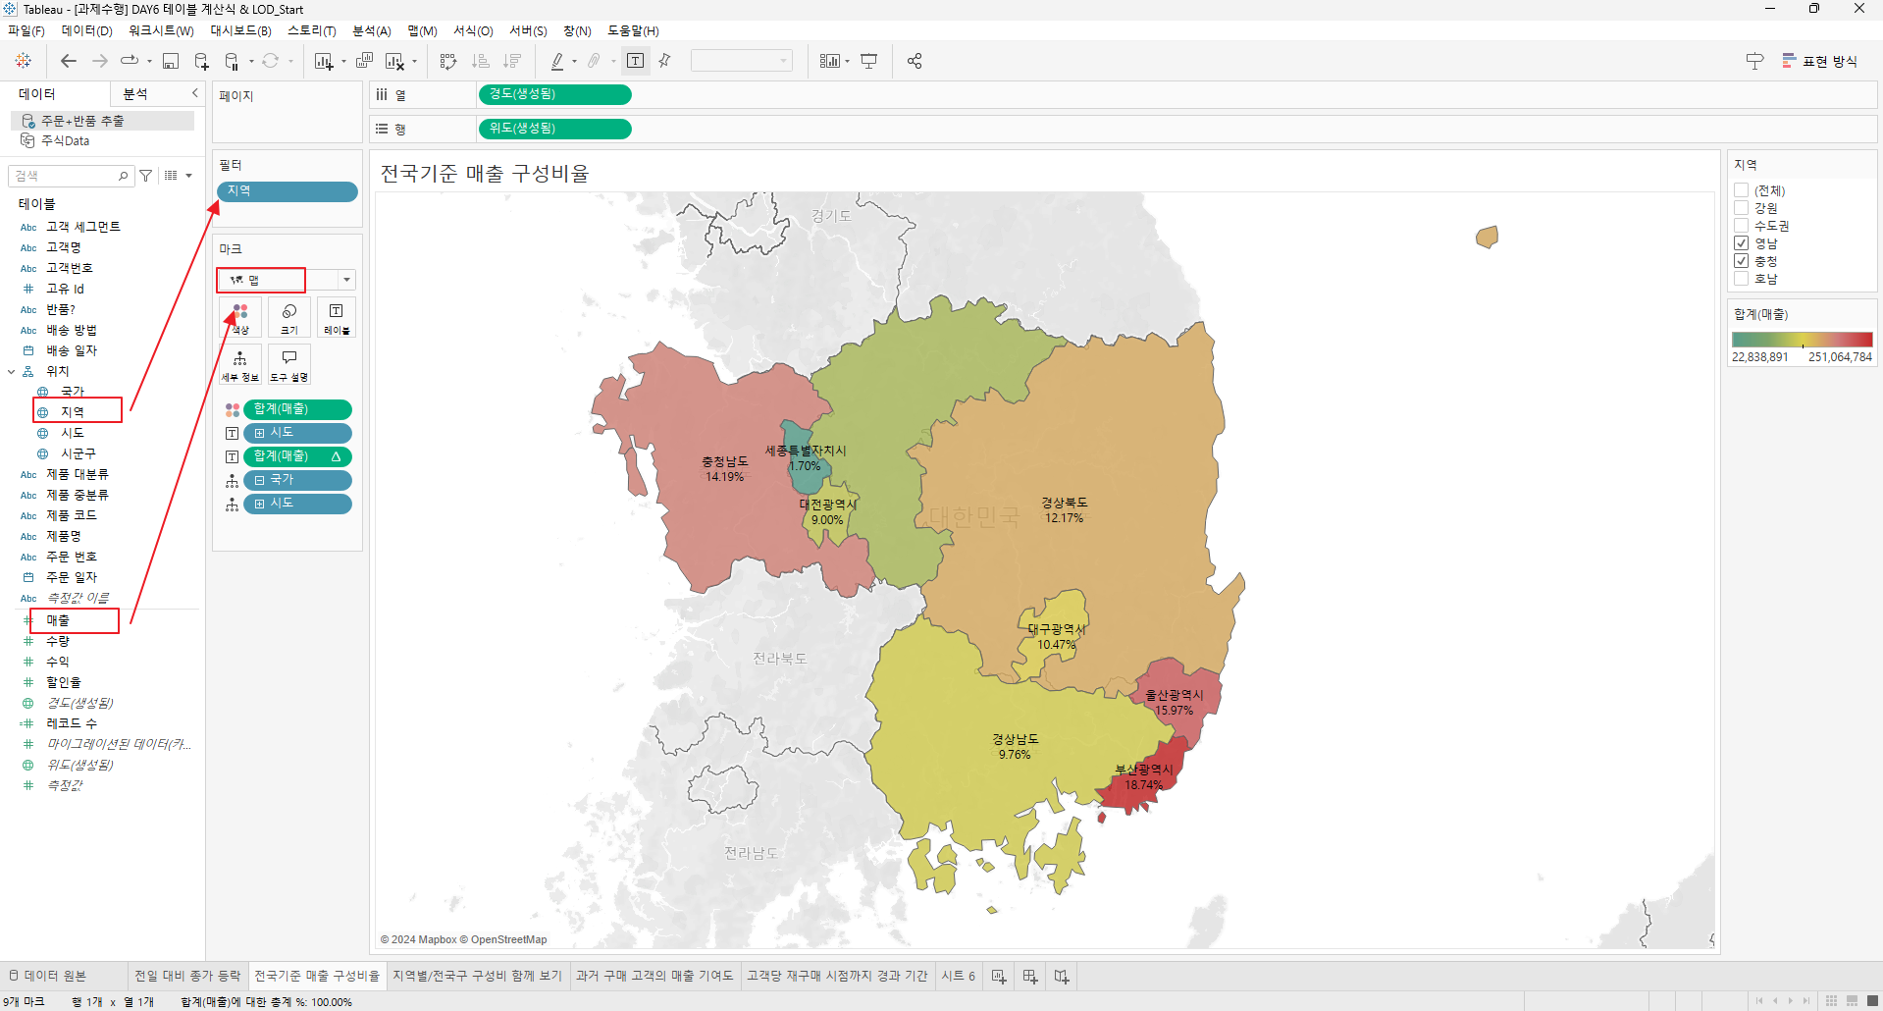Image resolution: width=1883 pixels, height=1011 pixels.
Task: Check the 강원 filter checkbox
Action: [1742, 208]
